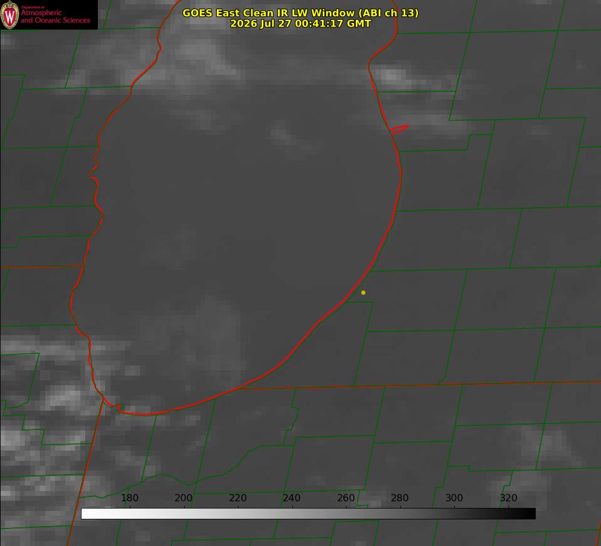
Task: Choose the 300 label on the colorbar
Action: tap(454, 498)
